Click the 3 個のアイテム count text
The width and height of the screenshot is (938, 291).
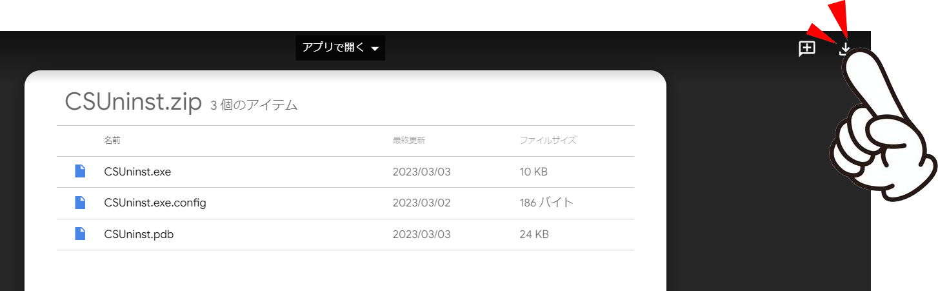[254, 105]
